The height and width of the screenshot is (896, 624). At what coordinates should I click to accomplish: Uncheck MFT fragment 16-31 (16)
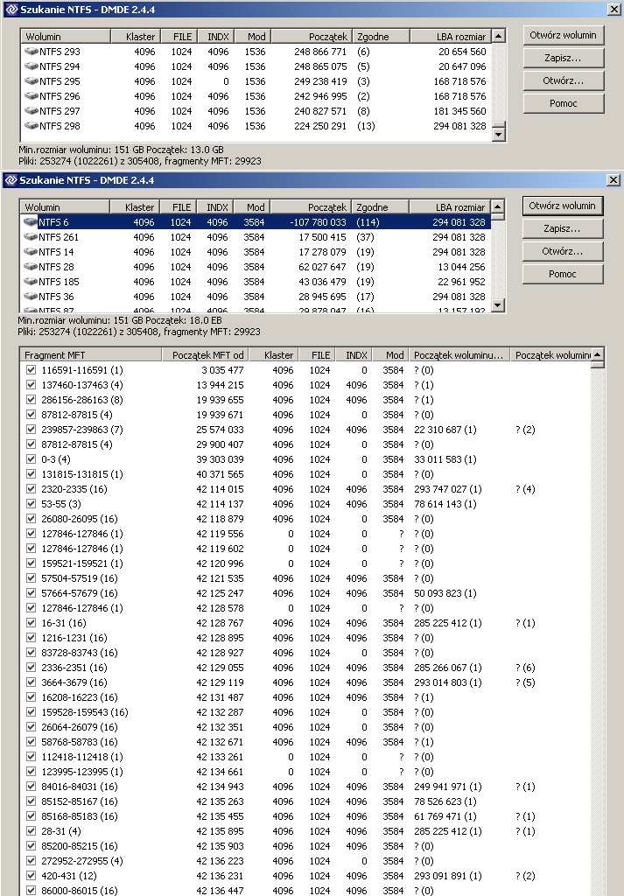click(x=31, y=623)
